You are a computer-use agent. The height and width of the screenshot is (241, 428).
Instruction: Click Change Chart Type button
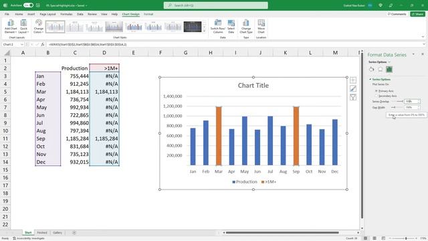(246, 26)
